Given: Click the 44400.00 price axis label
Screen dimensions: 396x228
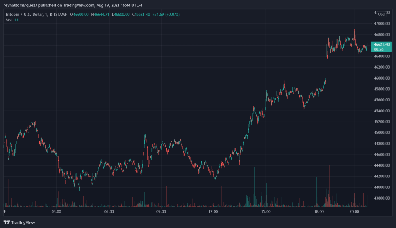Looking at the screenshot, I should [x=381, y=165].
